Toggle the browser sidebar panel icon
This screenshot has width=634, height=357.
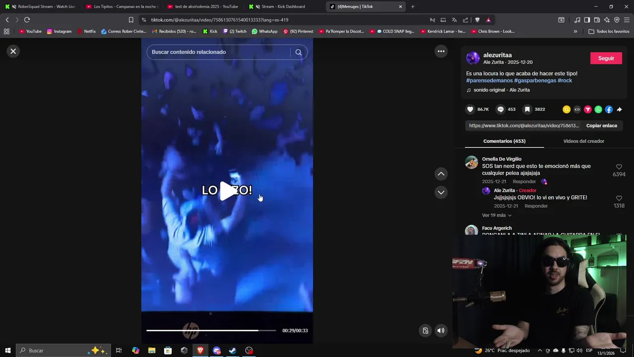[x=587, y=20]
